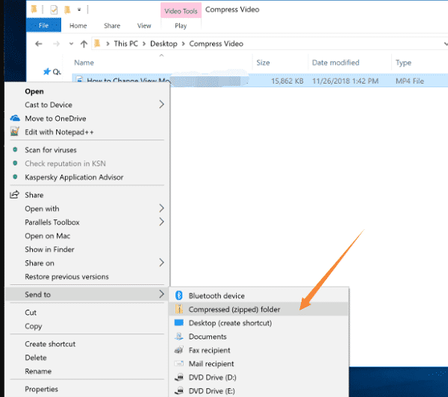Screen dimensions: 448x397
Task: Go forward with the forward arrow
Action: [x=56, y=44]
